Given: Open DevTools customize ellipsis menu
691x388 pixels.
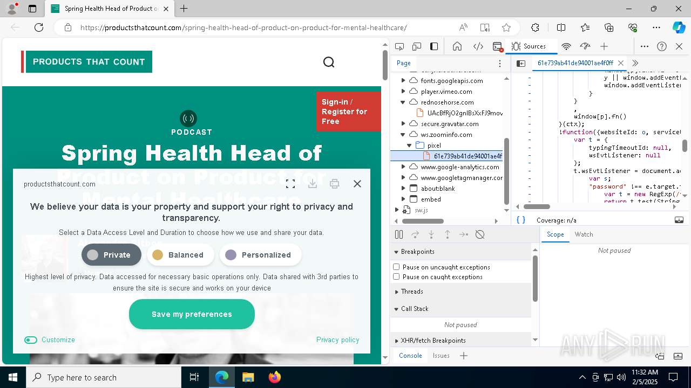Looking at the screenshot, I should [645, 46].
